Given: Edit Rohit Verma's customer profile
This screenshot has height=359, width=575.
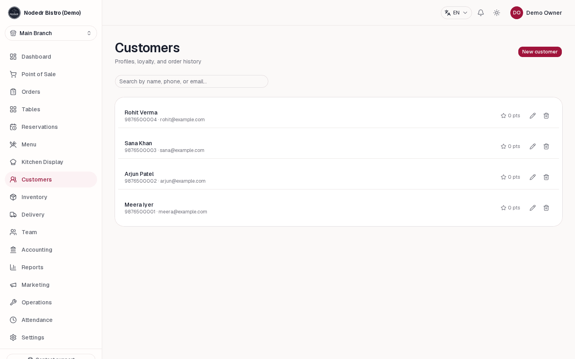Looking at the screenshot, I should coord(533,116).
